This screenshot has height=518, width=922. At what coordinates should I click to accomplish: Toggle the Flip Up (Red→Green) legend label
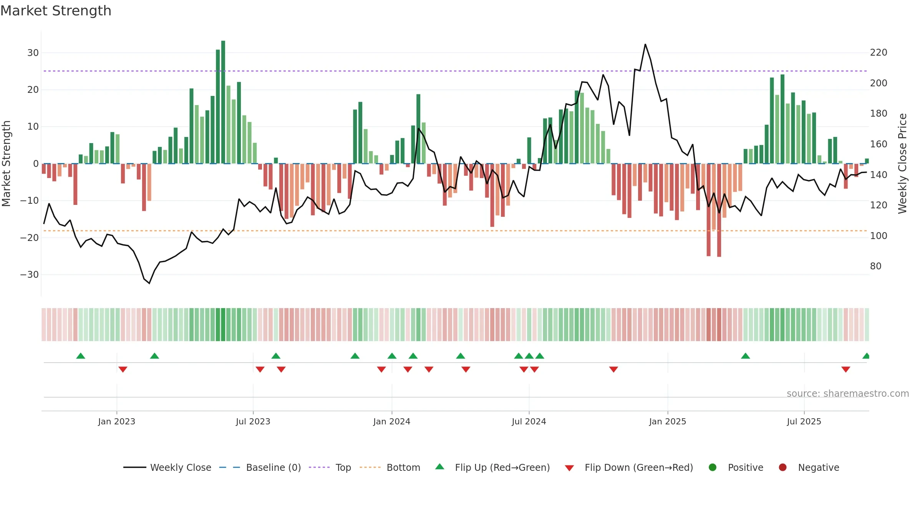pyautogui.click(x=502, y=467)
